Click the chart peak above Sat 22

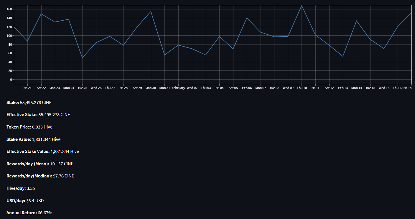[x=41, y=14]
